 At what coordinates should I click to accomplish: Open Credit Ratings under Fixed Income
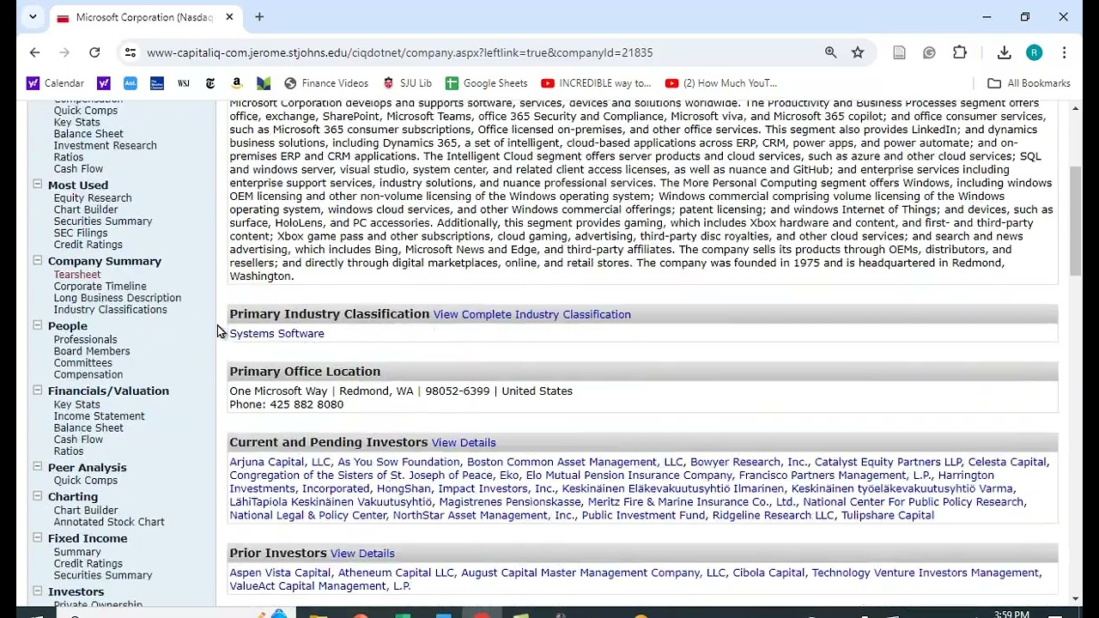pos(88,564)
